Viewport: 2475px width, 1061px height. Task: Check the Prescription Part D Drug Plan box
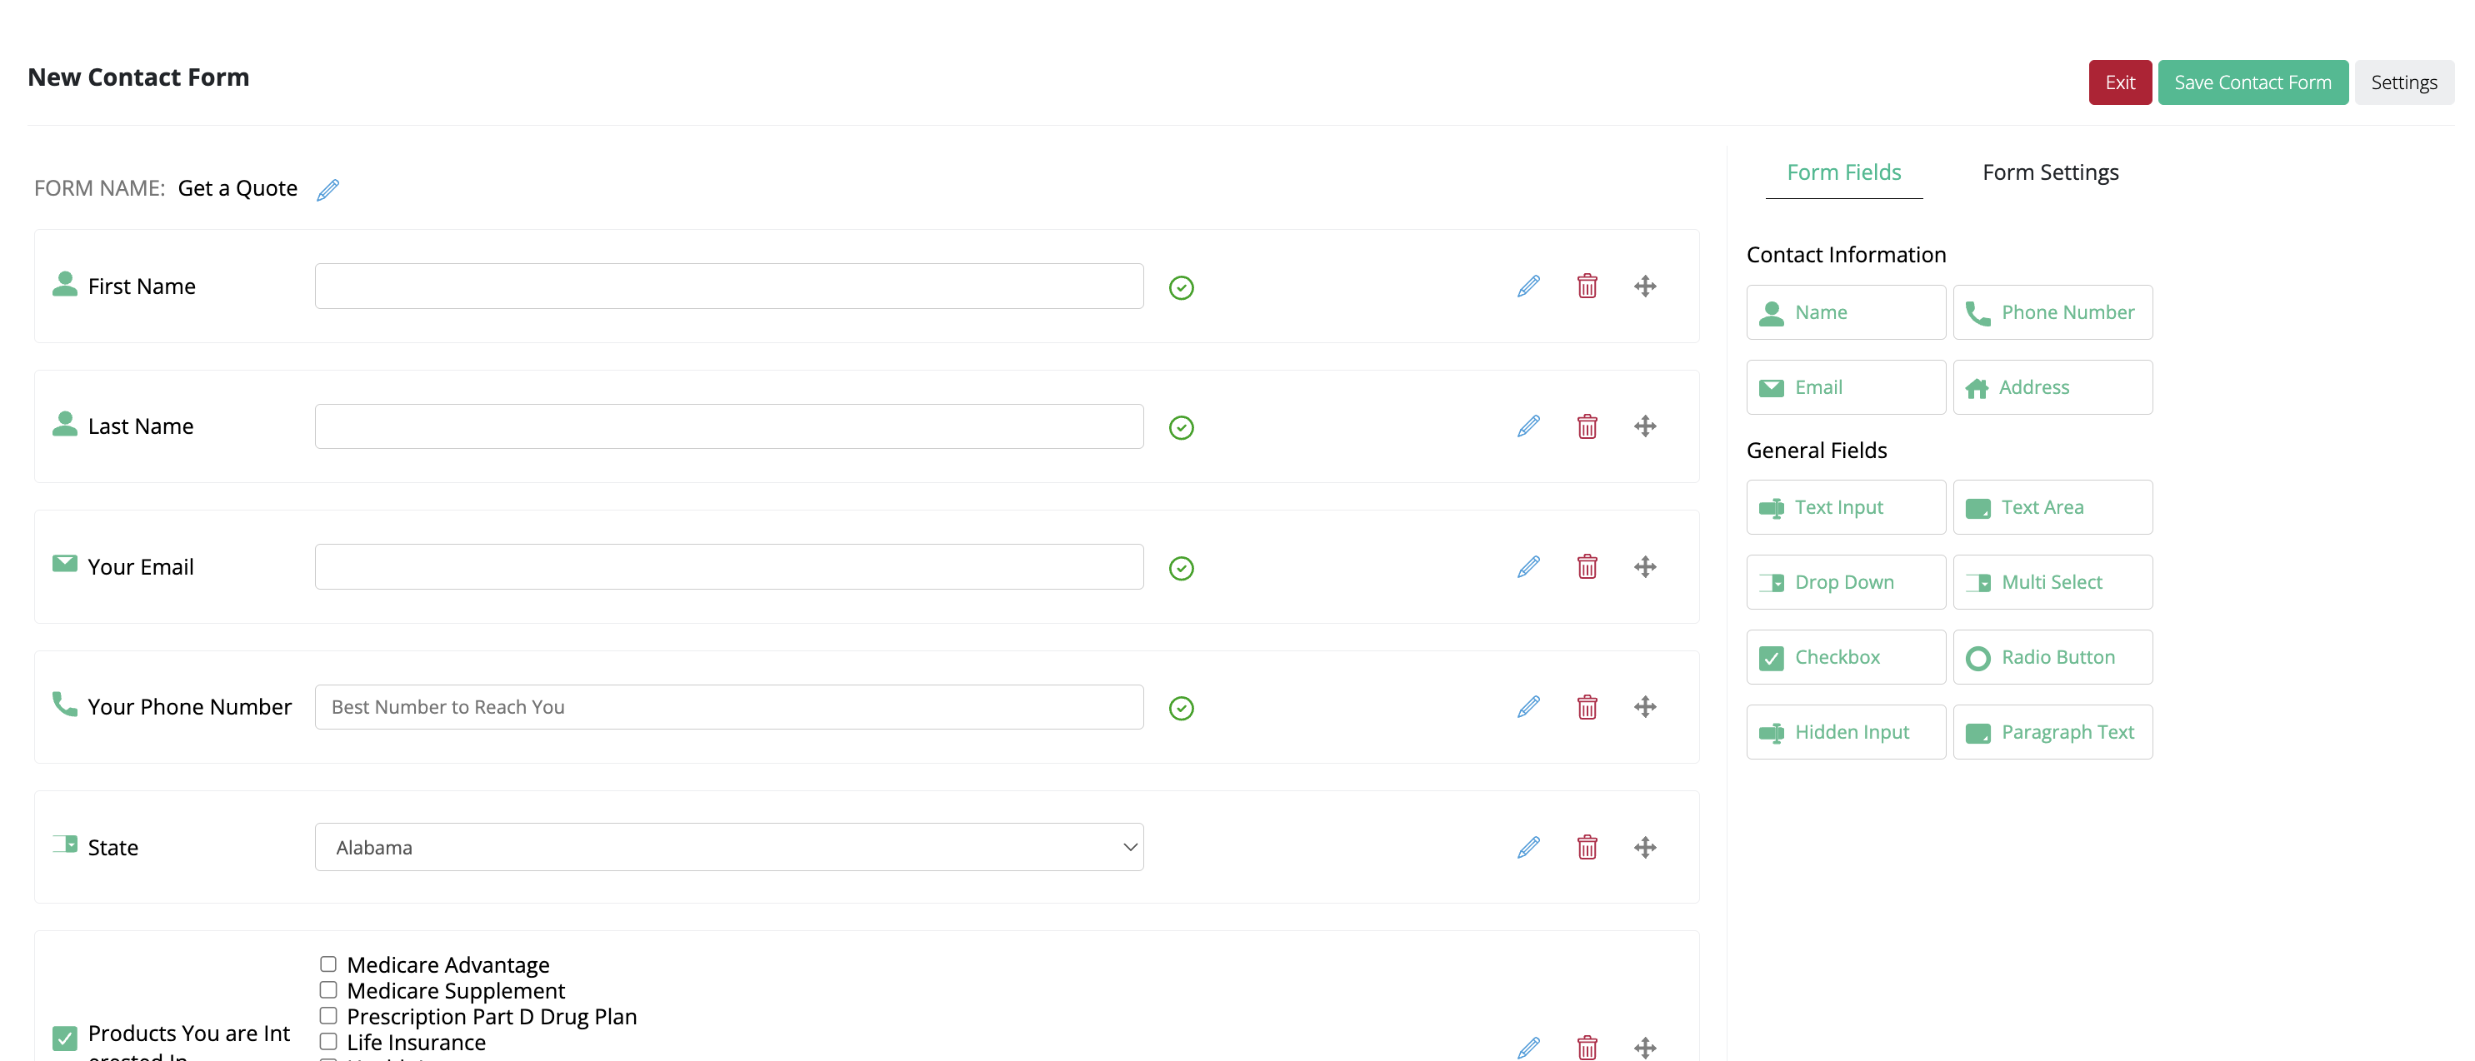tap(328, 1015)
